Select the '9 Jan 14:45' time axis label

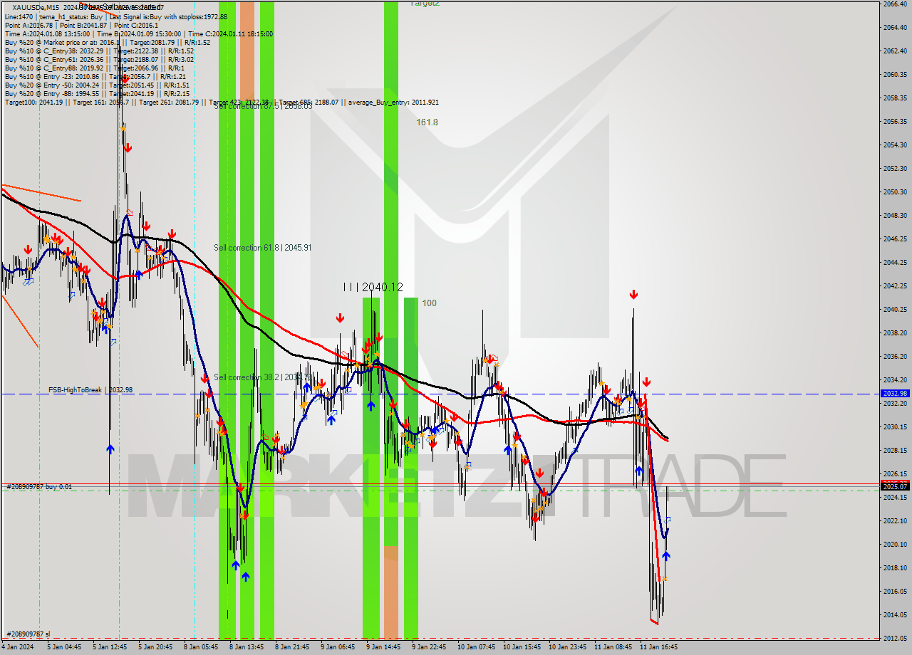[383, 647]
